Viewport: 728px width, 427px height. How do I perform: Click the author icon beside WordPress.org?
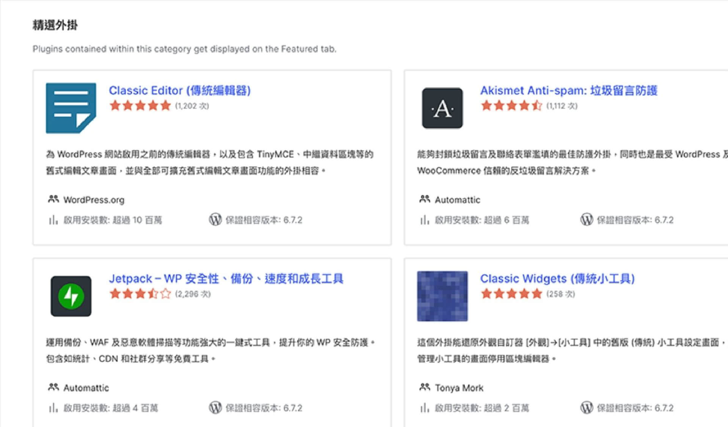click(53, 199)
